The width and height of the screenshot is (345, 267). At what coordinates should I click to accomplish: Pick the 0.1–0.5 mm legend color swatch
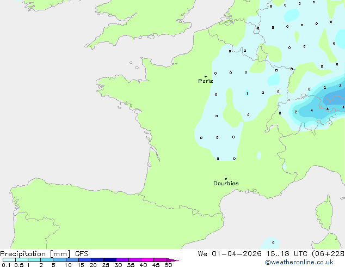coord(9,260)
